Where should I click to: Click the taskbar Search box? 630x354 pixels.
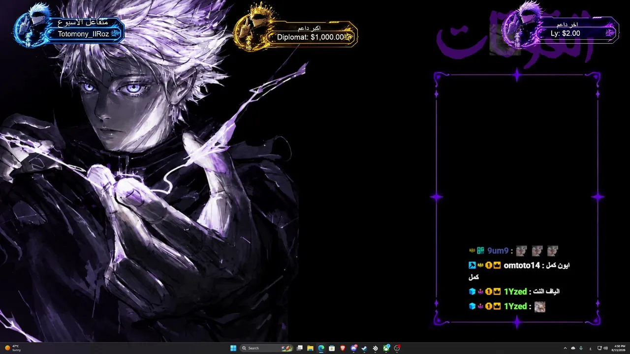(x=266, y=348)
